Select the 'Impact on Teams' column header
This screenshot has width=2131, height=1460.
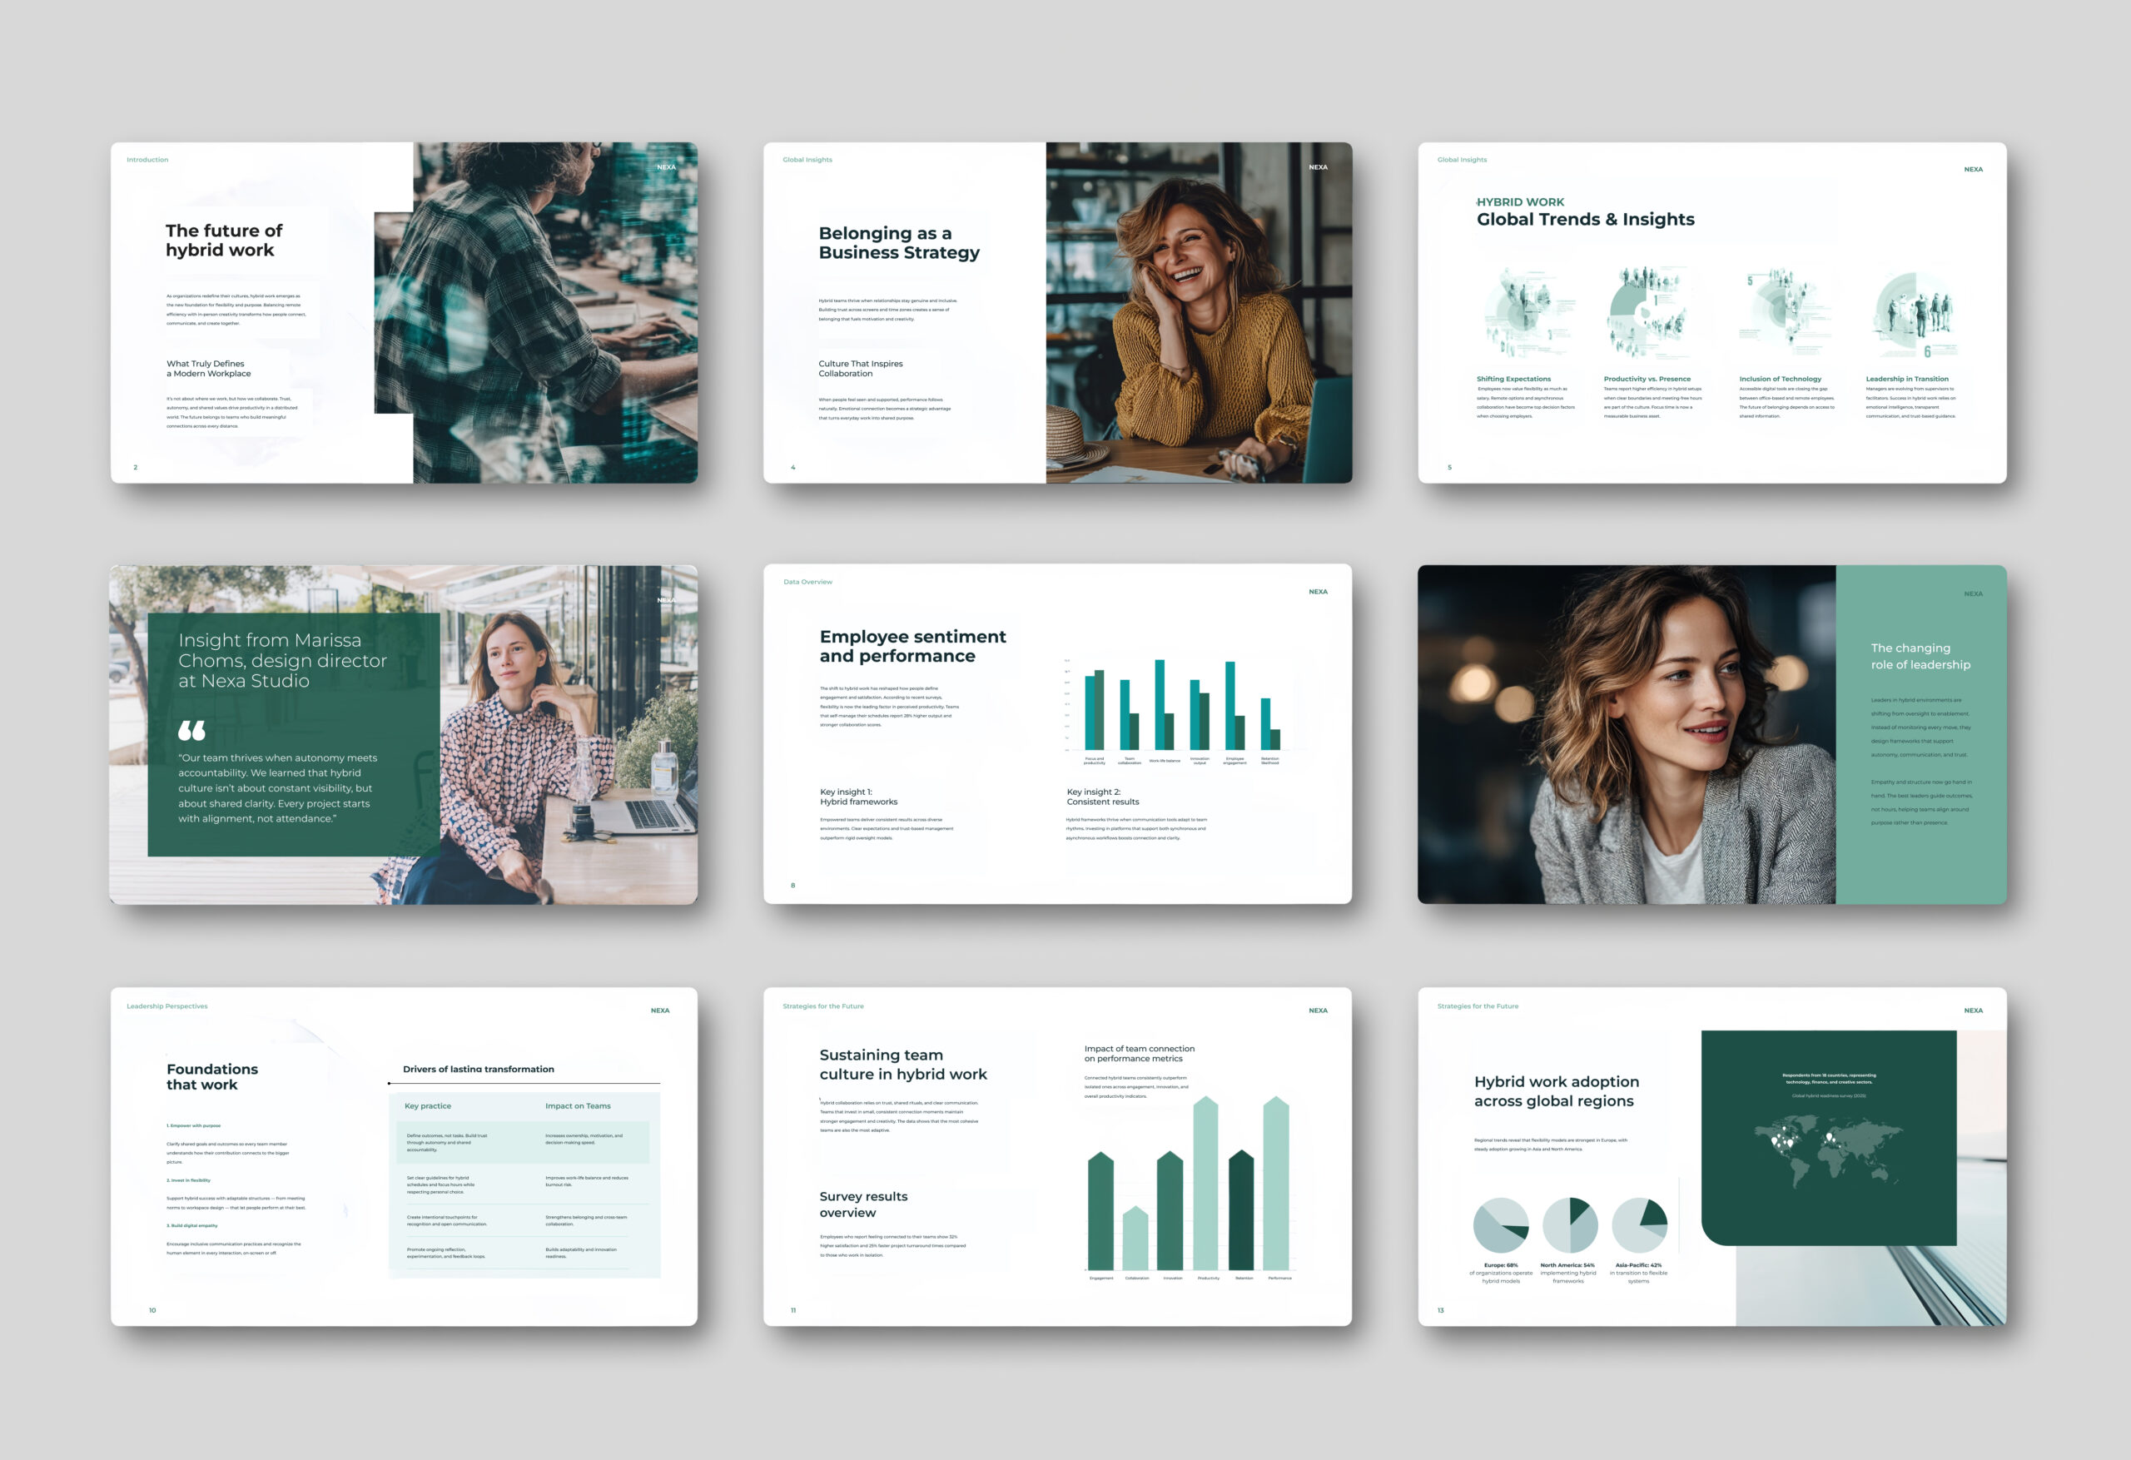578,1106
